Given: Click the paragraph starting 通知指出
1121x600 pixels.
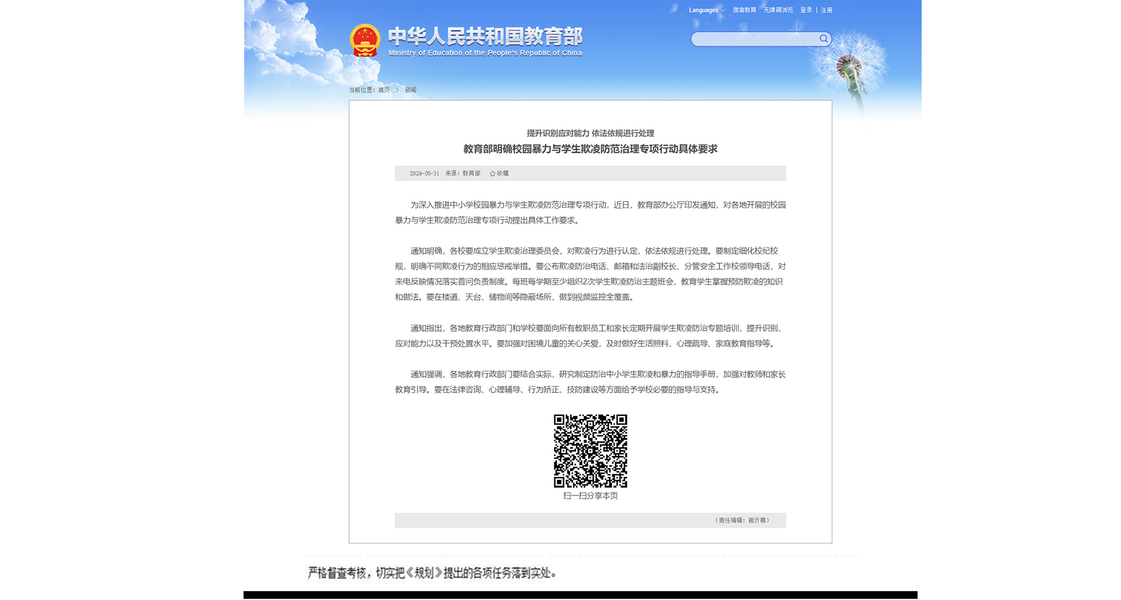Looking at the screenshot, I should pyautogui.click(x=590, y=336).
